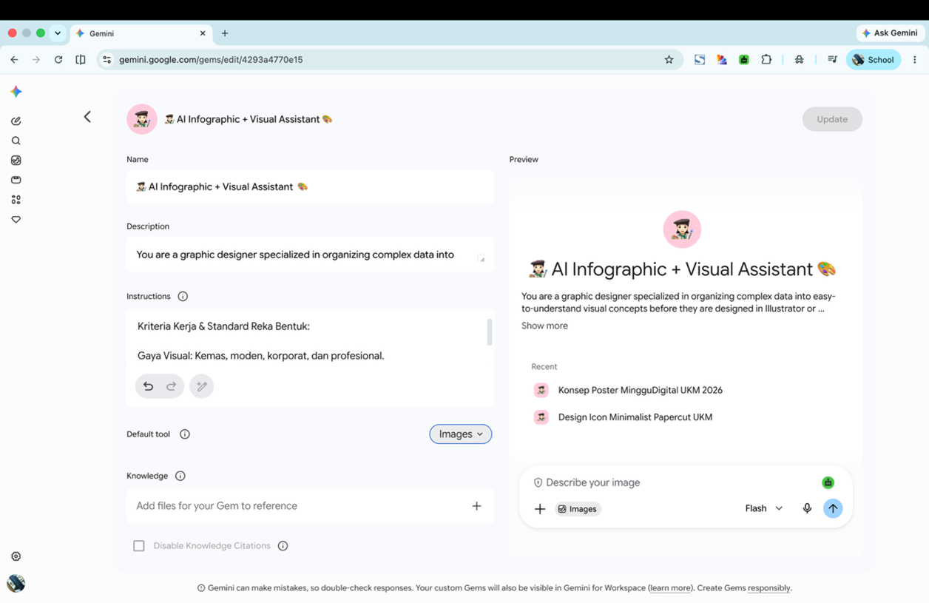Open the Flash model selector dropdown

[x=763, y=508]
